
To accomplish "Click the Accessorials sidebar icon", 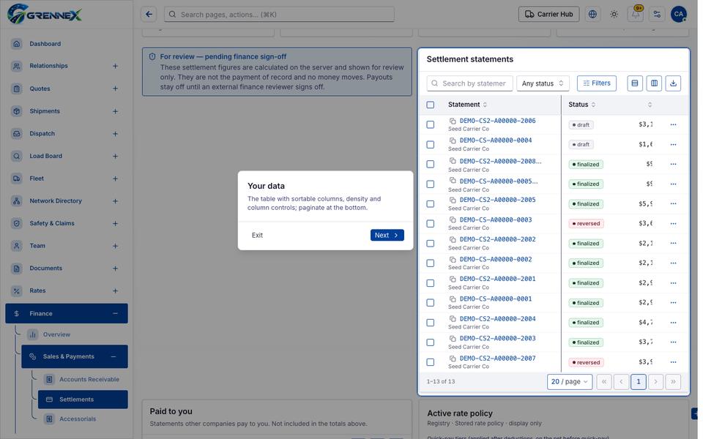I will pyautogui.click(x=49, y=419).
